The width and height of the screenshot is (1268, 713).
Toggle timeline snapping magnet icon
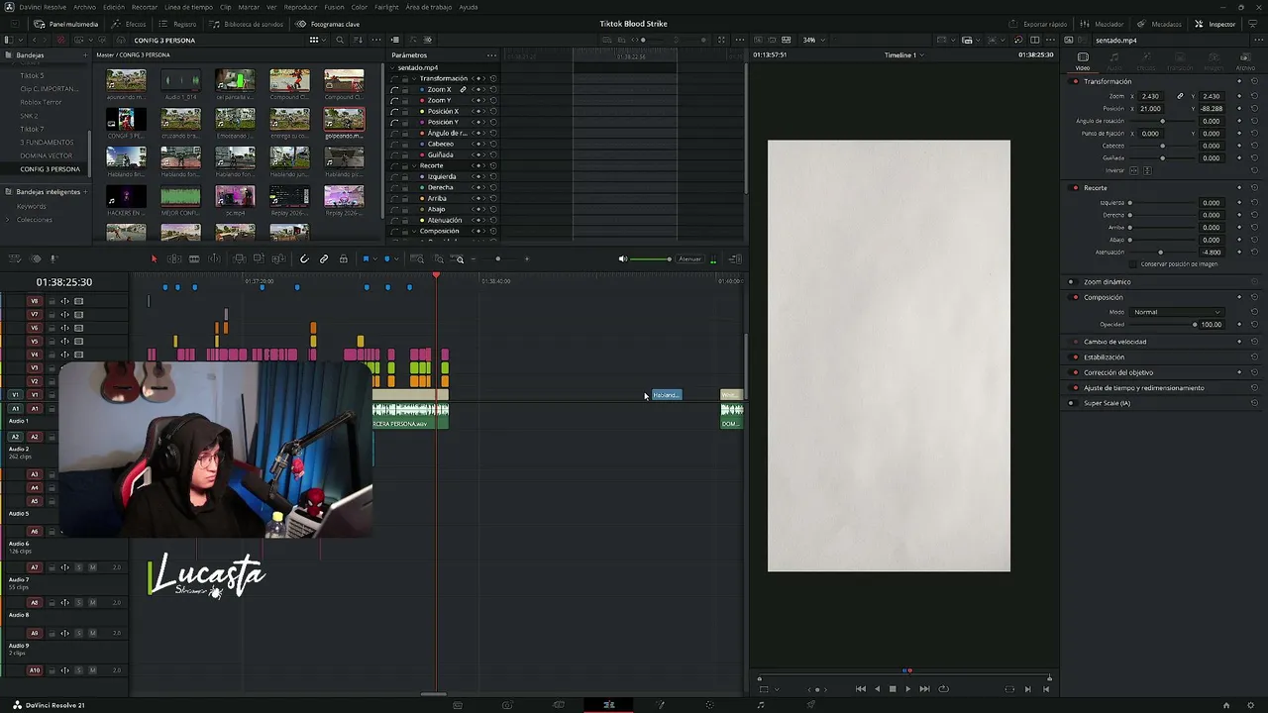pos(304,259)
